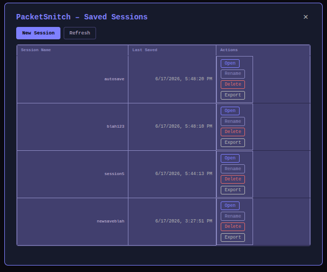Screen dimensions: 327x272
Task: Rename the blah123 session
Action: point(233,122)
